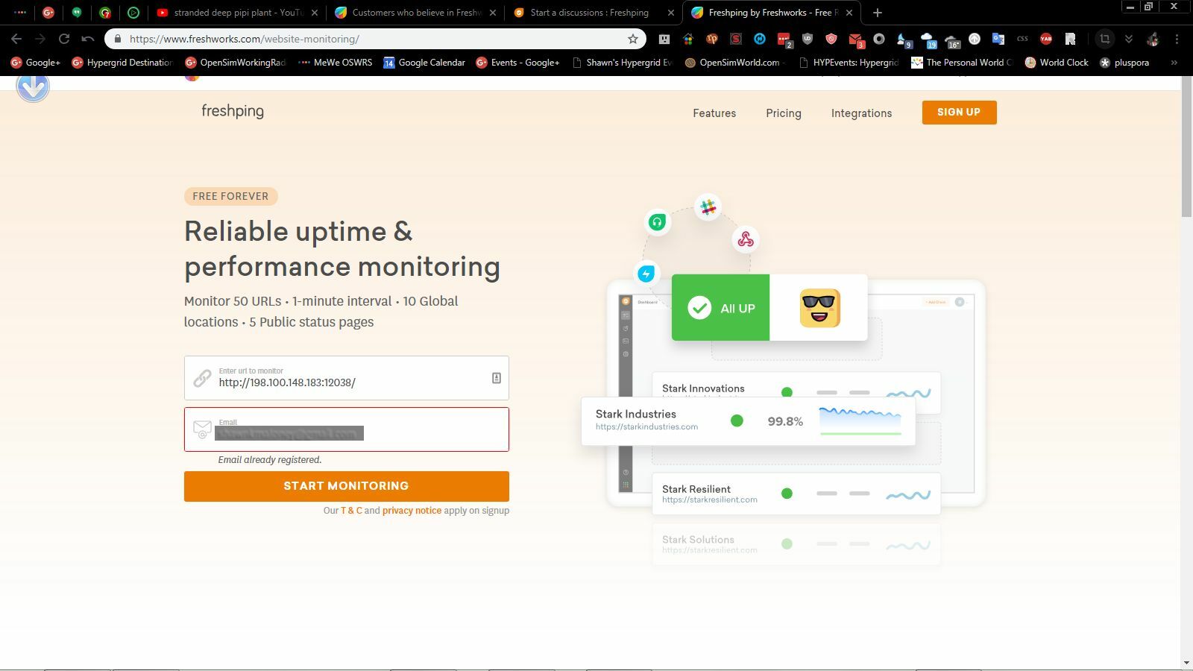Image resolution: width=1193 pixels, height=671 pixels.
Task: Open the Pricing page
Action: [x=784, y=113]
